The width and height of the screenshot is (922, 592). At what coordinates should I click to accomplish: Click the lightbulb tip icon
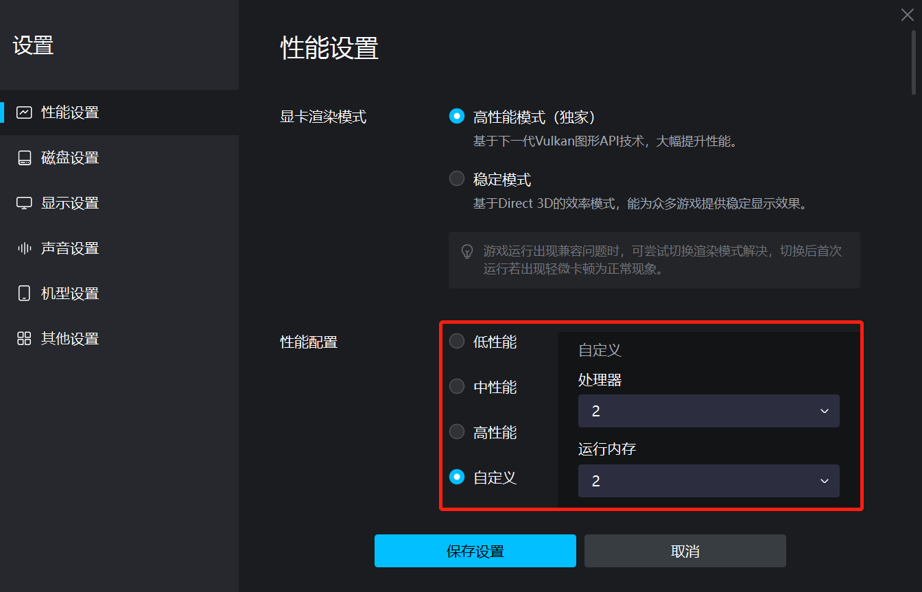coord(467,251)
